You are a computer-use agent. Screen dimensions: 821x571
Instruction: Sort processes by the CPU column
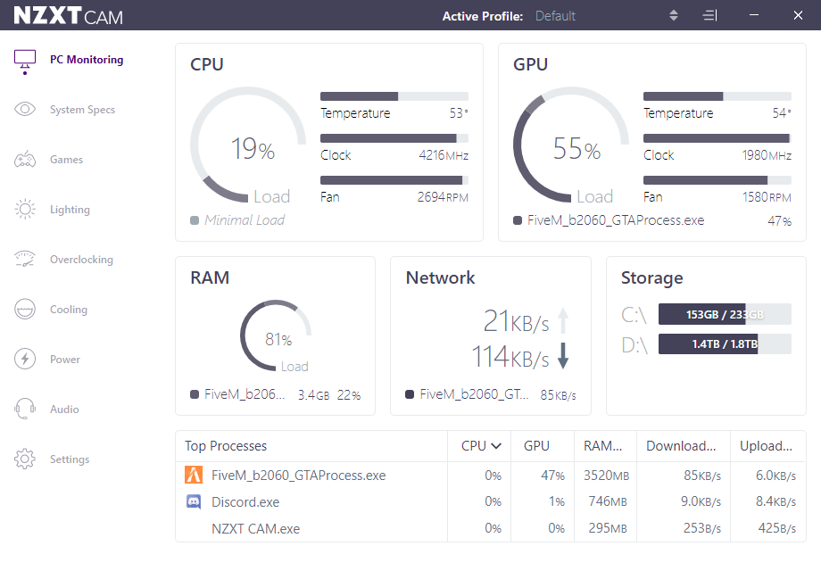pyautogui.click(x=481, y=446)
